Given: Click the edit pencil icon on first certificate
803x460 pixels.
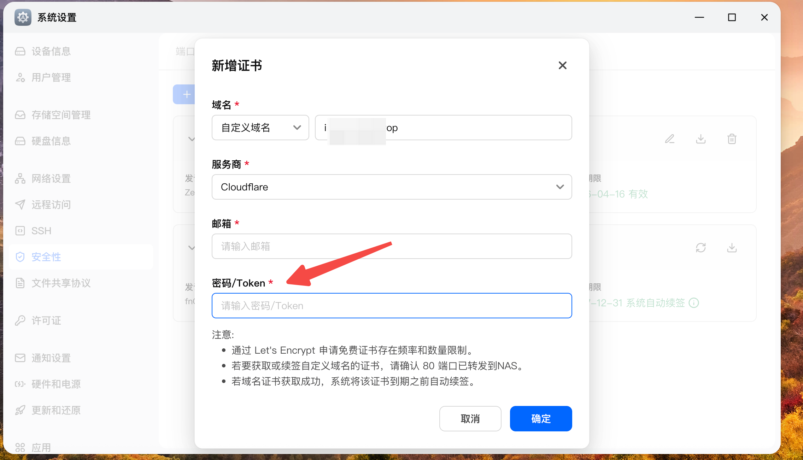Looking at the screenshot, I should pos(669,139).
